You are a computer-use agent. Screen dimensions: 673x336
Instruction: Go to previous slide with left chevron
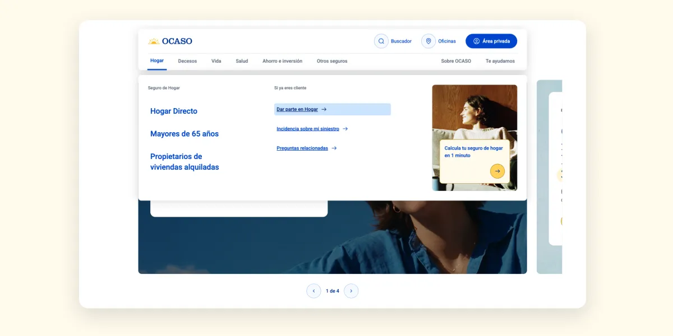tap(314, 291)
